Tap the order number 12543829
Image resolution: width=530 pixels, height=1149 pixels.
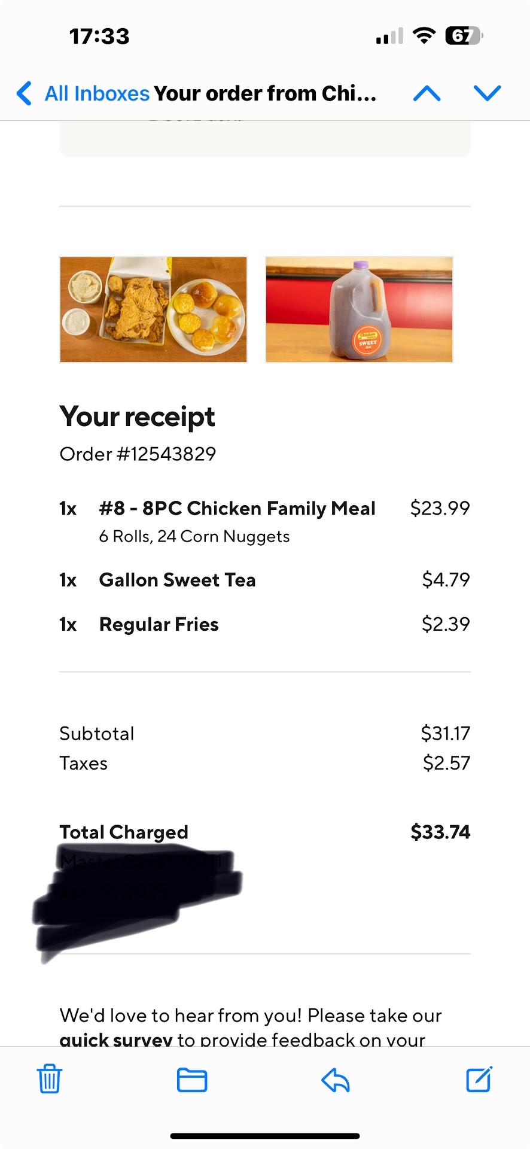point(138,454)
